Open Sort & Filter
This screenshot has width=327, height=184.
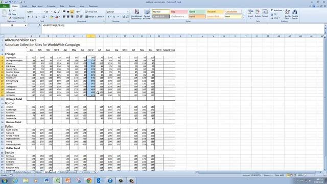pos(287,14)
